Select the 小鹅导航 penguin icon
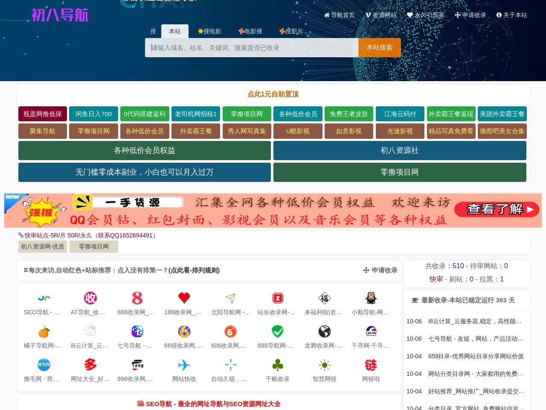 tap(371, 298)
